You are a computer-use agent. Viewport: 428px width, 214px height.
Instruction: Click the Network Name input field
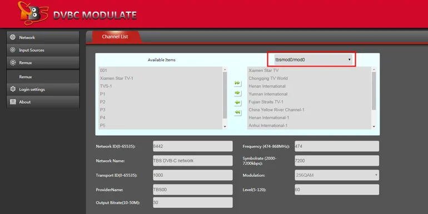(x=193, y=161)
